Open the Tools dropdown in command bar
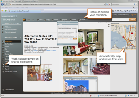Viewport: 139px width, 98px height. tap(132, 11)
